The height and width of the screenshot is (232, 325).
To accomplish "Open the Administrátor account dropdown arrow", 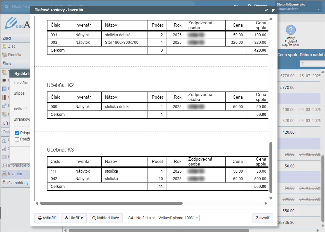I will [x=318, y=9].
